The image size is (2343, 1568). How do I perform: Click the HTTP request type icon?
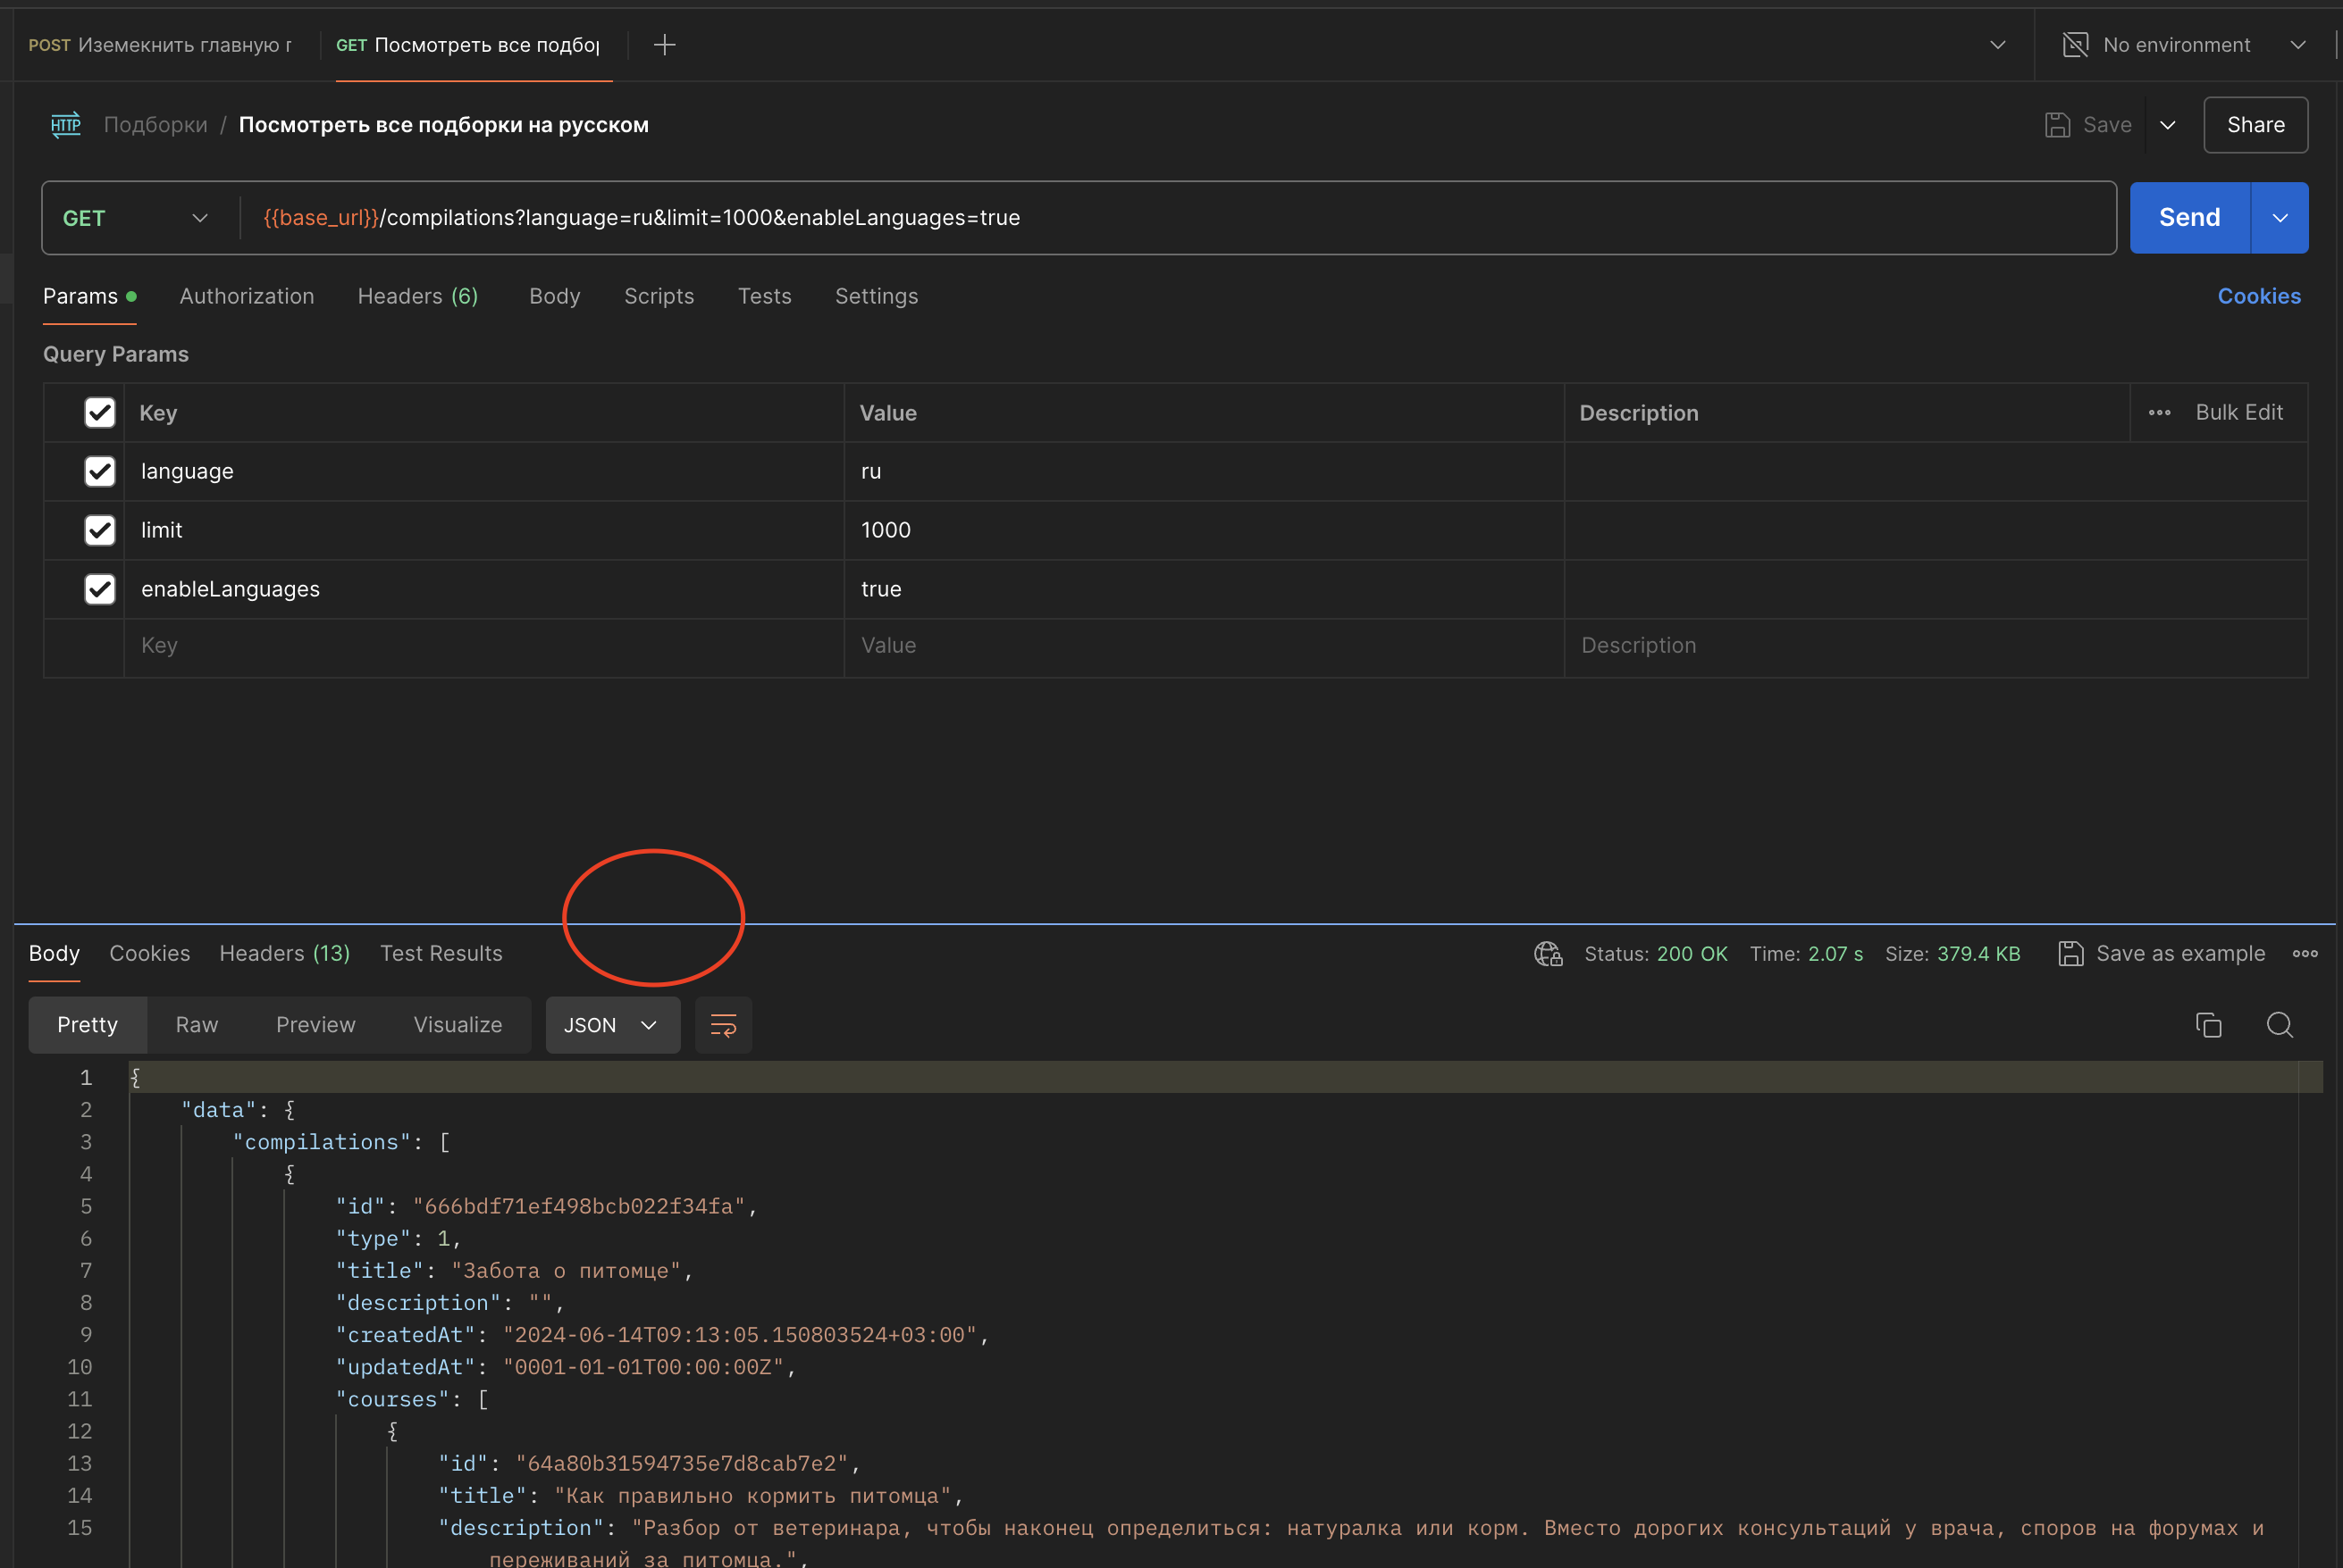pyautogui.click(x=66, y=125)
